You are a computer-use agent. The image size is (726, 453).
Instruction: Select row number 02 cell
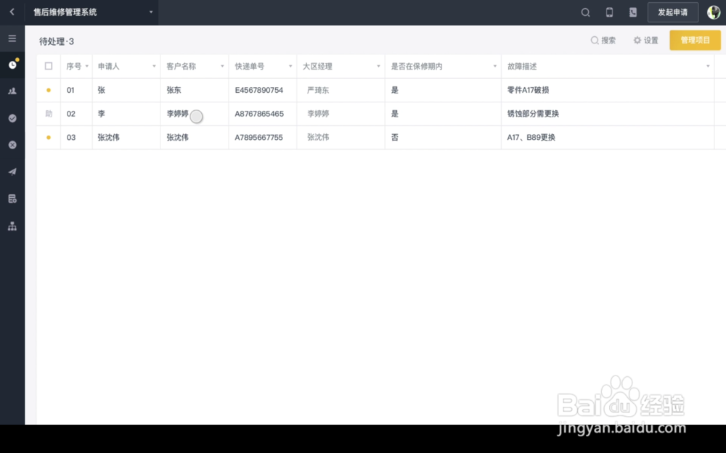(71, 114)
